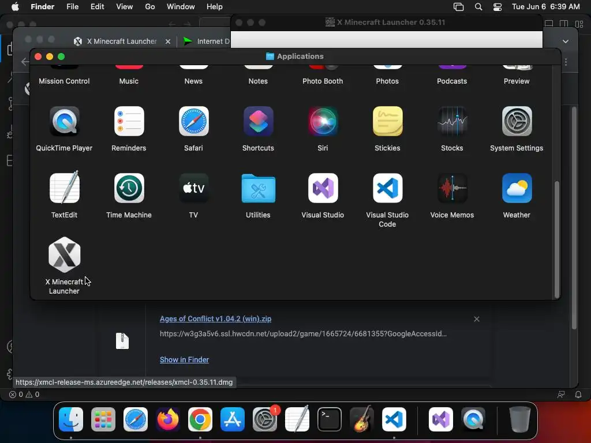Open notifications bell in VS Code status bar
591x443 pixels.
(x=578, y=395)
